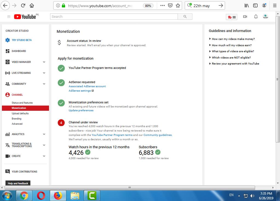Open the Community section
This screenshot has height=201, width=280.
pos(19,84)
